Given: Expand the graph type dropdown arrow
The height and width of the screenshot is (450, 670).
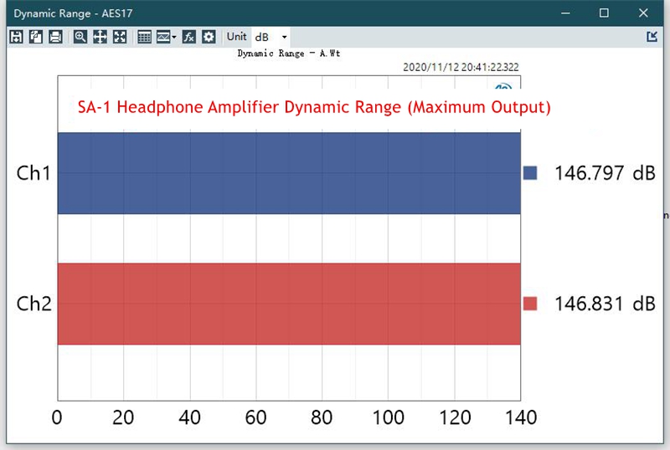Looking at the screenshot, I should 174,37.
